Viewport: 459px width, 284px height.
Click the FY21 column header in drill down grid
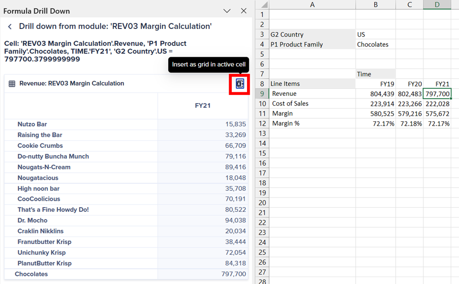click(x=203, y=106)
